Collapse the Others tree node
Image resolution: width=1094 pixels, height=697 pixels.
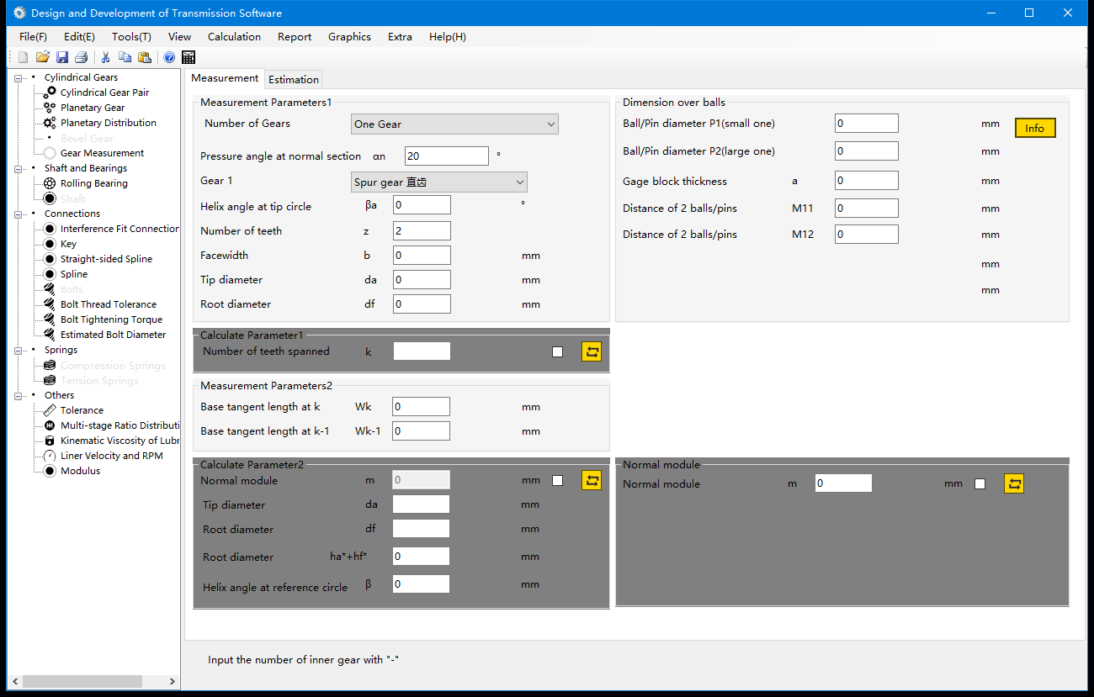pos(19,395)
